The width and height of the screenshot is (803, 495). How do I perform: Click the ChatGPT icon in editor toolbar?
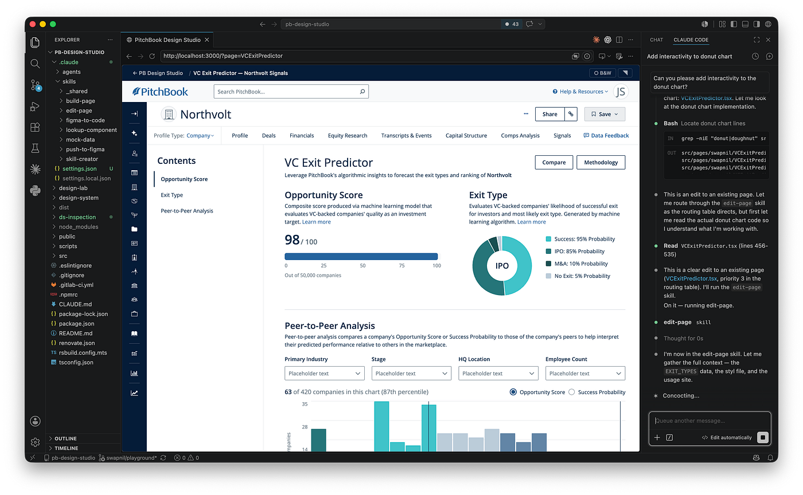[608, 40]
